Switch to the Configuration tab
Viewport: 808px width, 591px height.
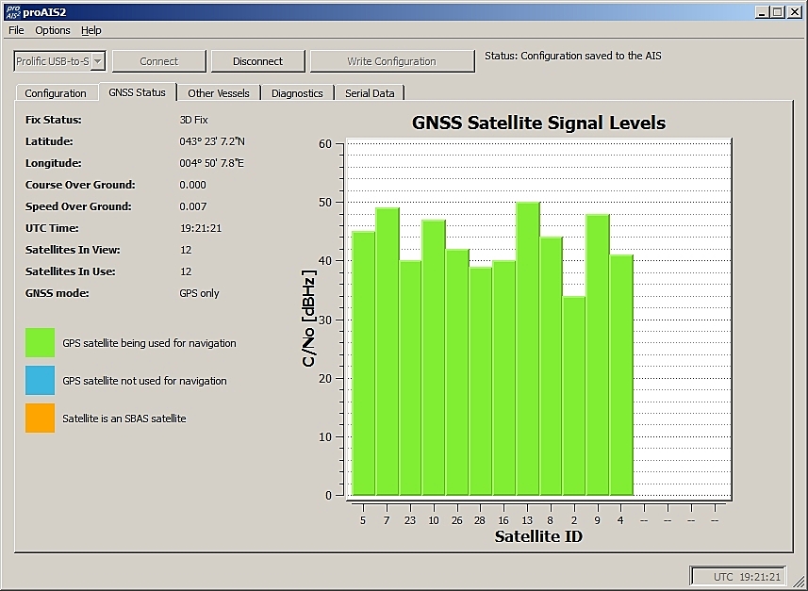coord(56,93)
